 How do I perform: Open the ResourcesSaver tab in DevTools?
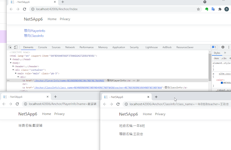185,47
